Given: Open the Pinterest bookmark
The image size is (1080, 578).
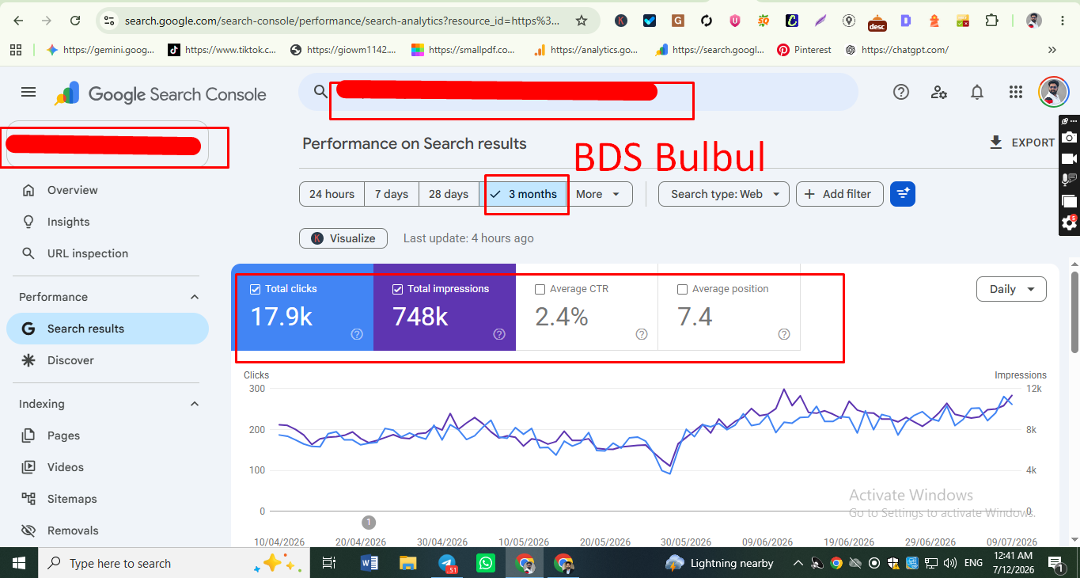Looking at the screenshot, I should [x=804, y=50].
